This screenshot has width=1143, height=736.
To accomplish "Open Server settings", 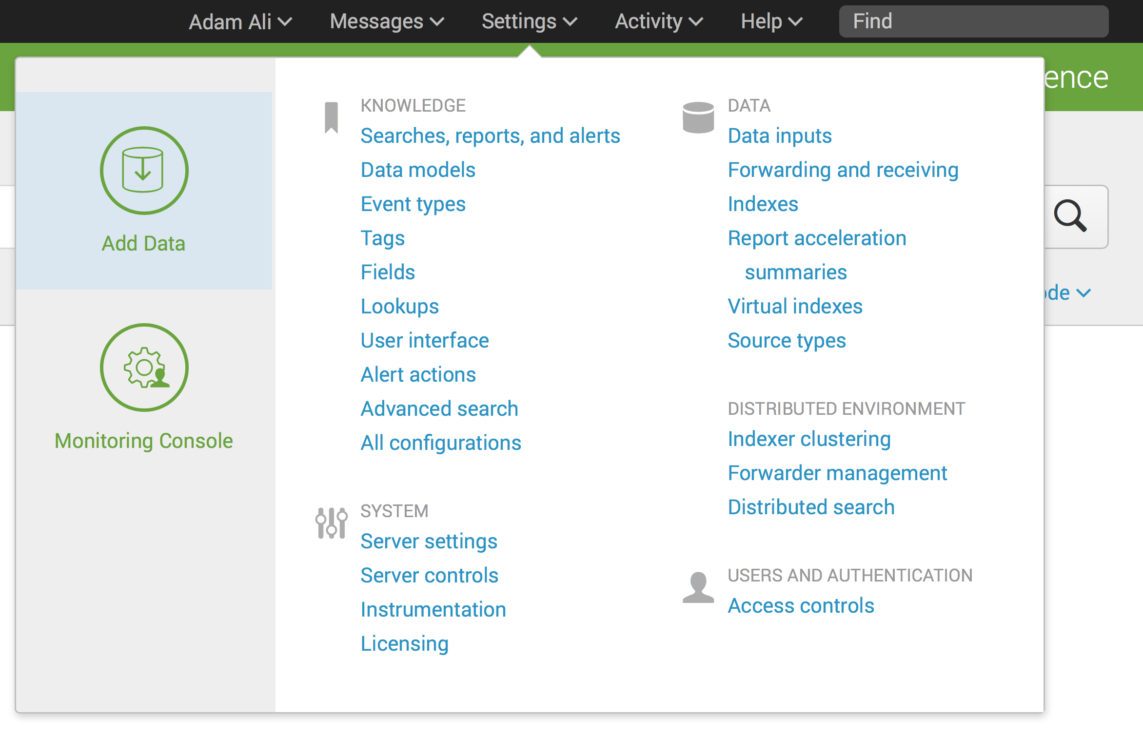I will click(429, 542).
